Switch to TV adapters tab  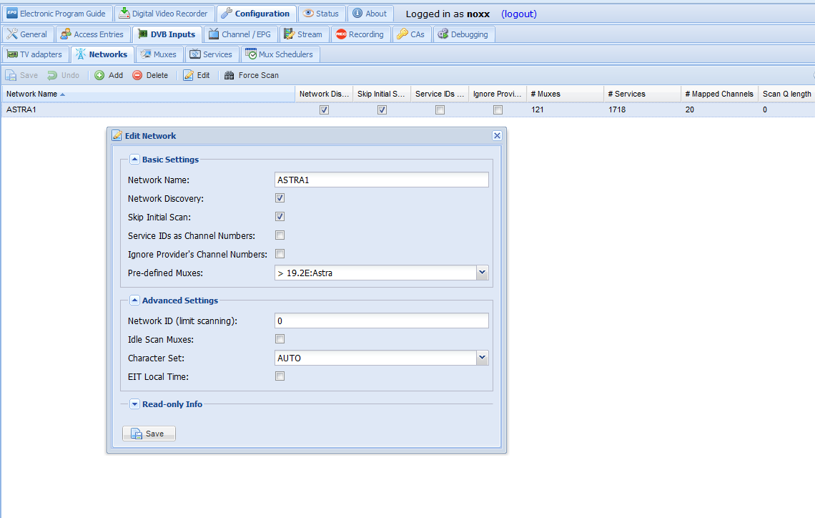click(35, 54)
